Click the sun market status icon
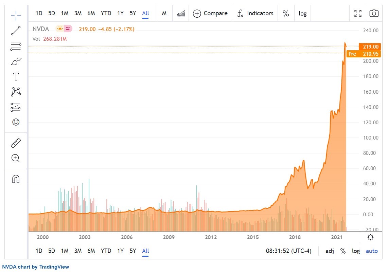The height and width of the screenshot is (274, 388). click(x=60, y=29)
